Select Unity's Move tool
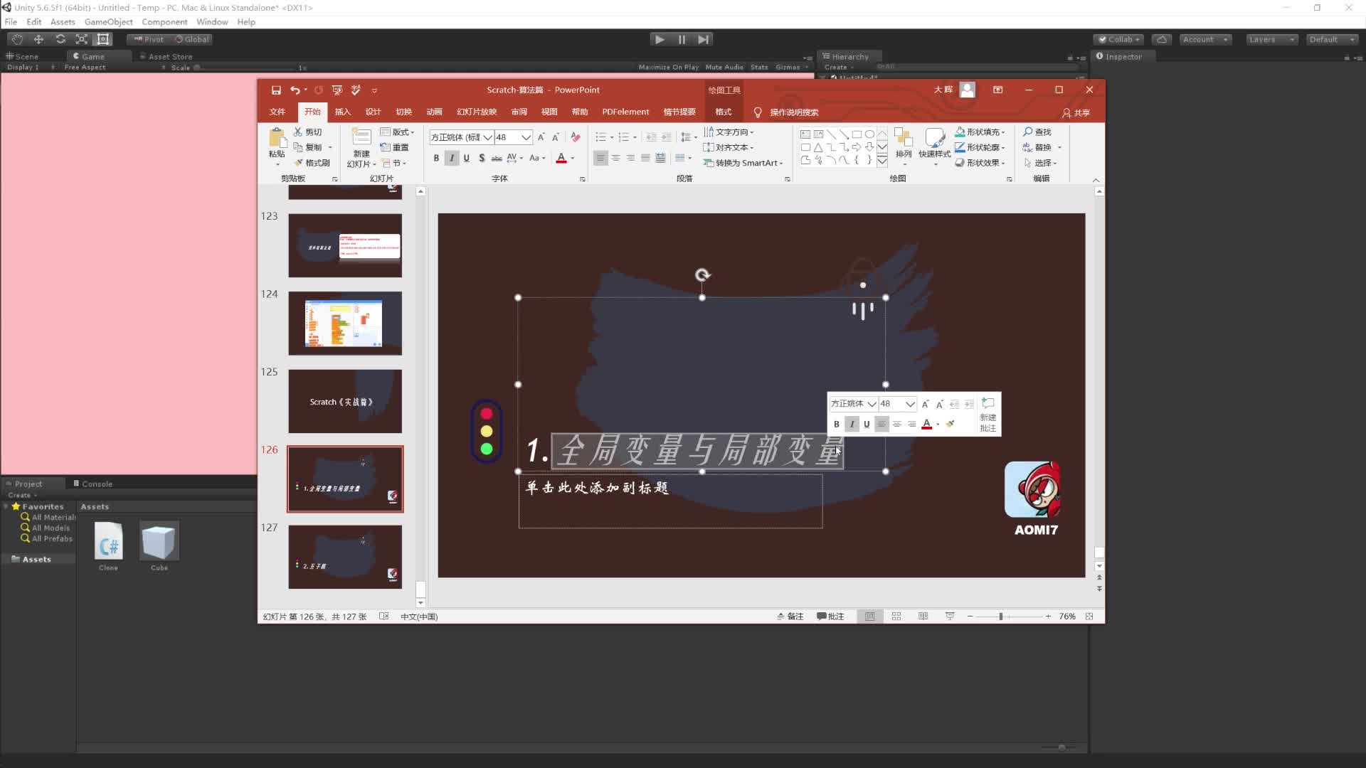Screen dimensions: 1366x768 pyautogui.click(x=38, y=39)
